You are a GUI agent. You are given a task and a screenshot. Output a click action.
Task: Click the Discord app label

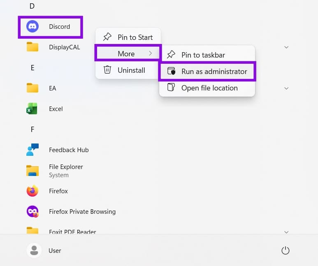pos(59,27)
